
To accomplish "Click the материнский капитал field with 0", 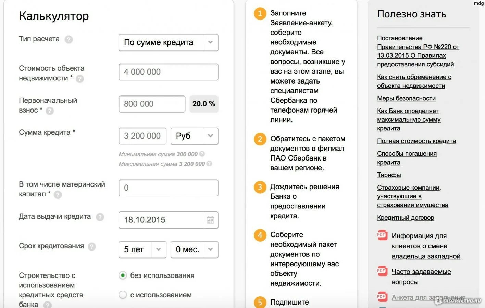I will [x=169, y=188].
